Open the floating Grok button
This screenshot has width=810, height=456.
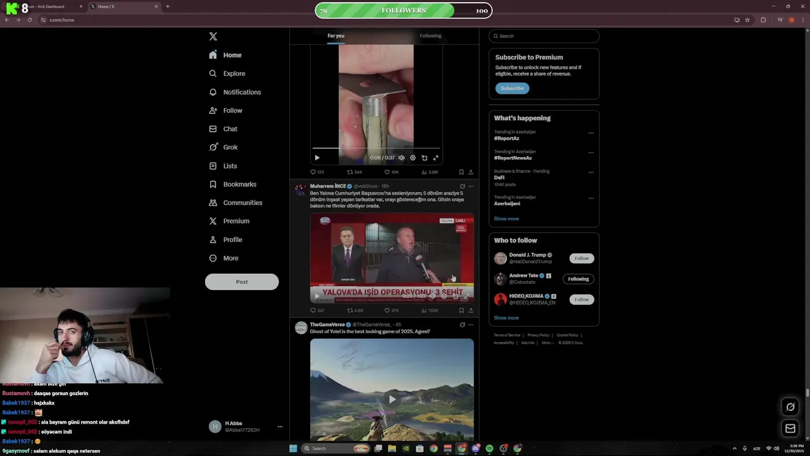790,407
